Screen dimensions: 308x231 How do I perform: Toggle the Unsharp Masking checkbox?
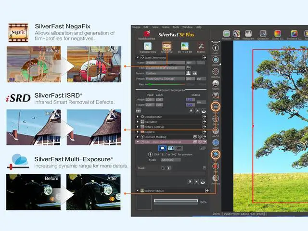click(x=195, y=137)
